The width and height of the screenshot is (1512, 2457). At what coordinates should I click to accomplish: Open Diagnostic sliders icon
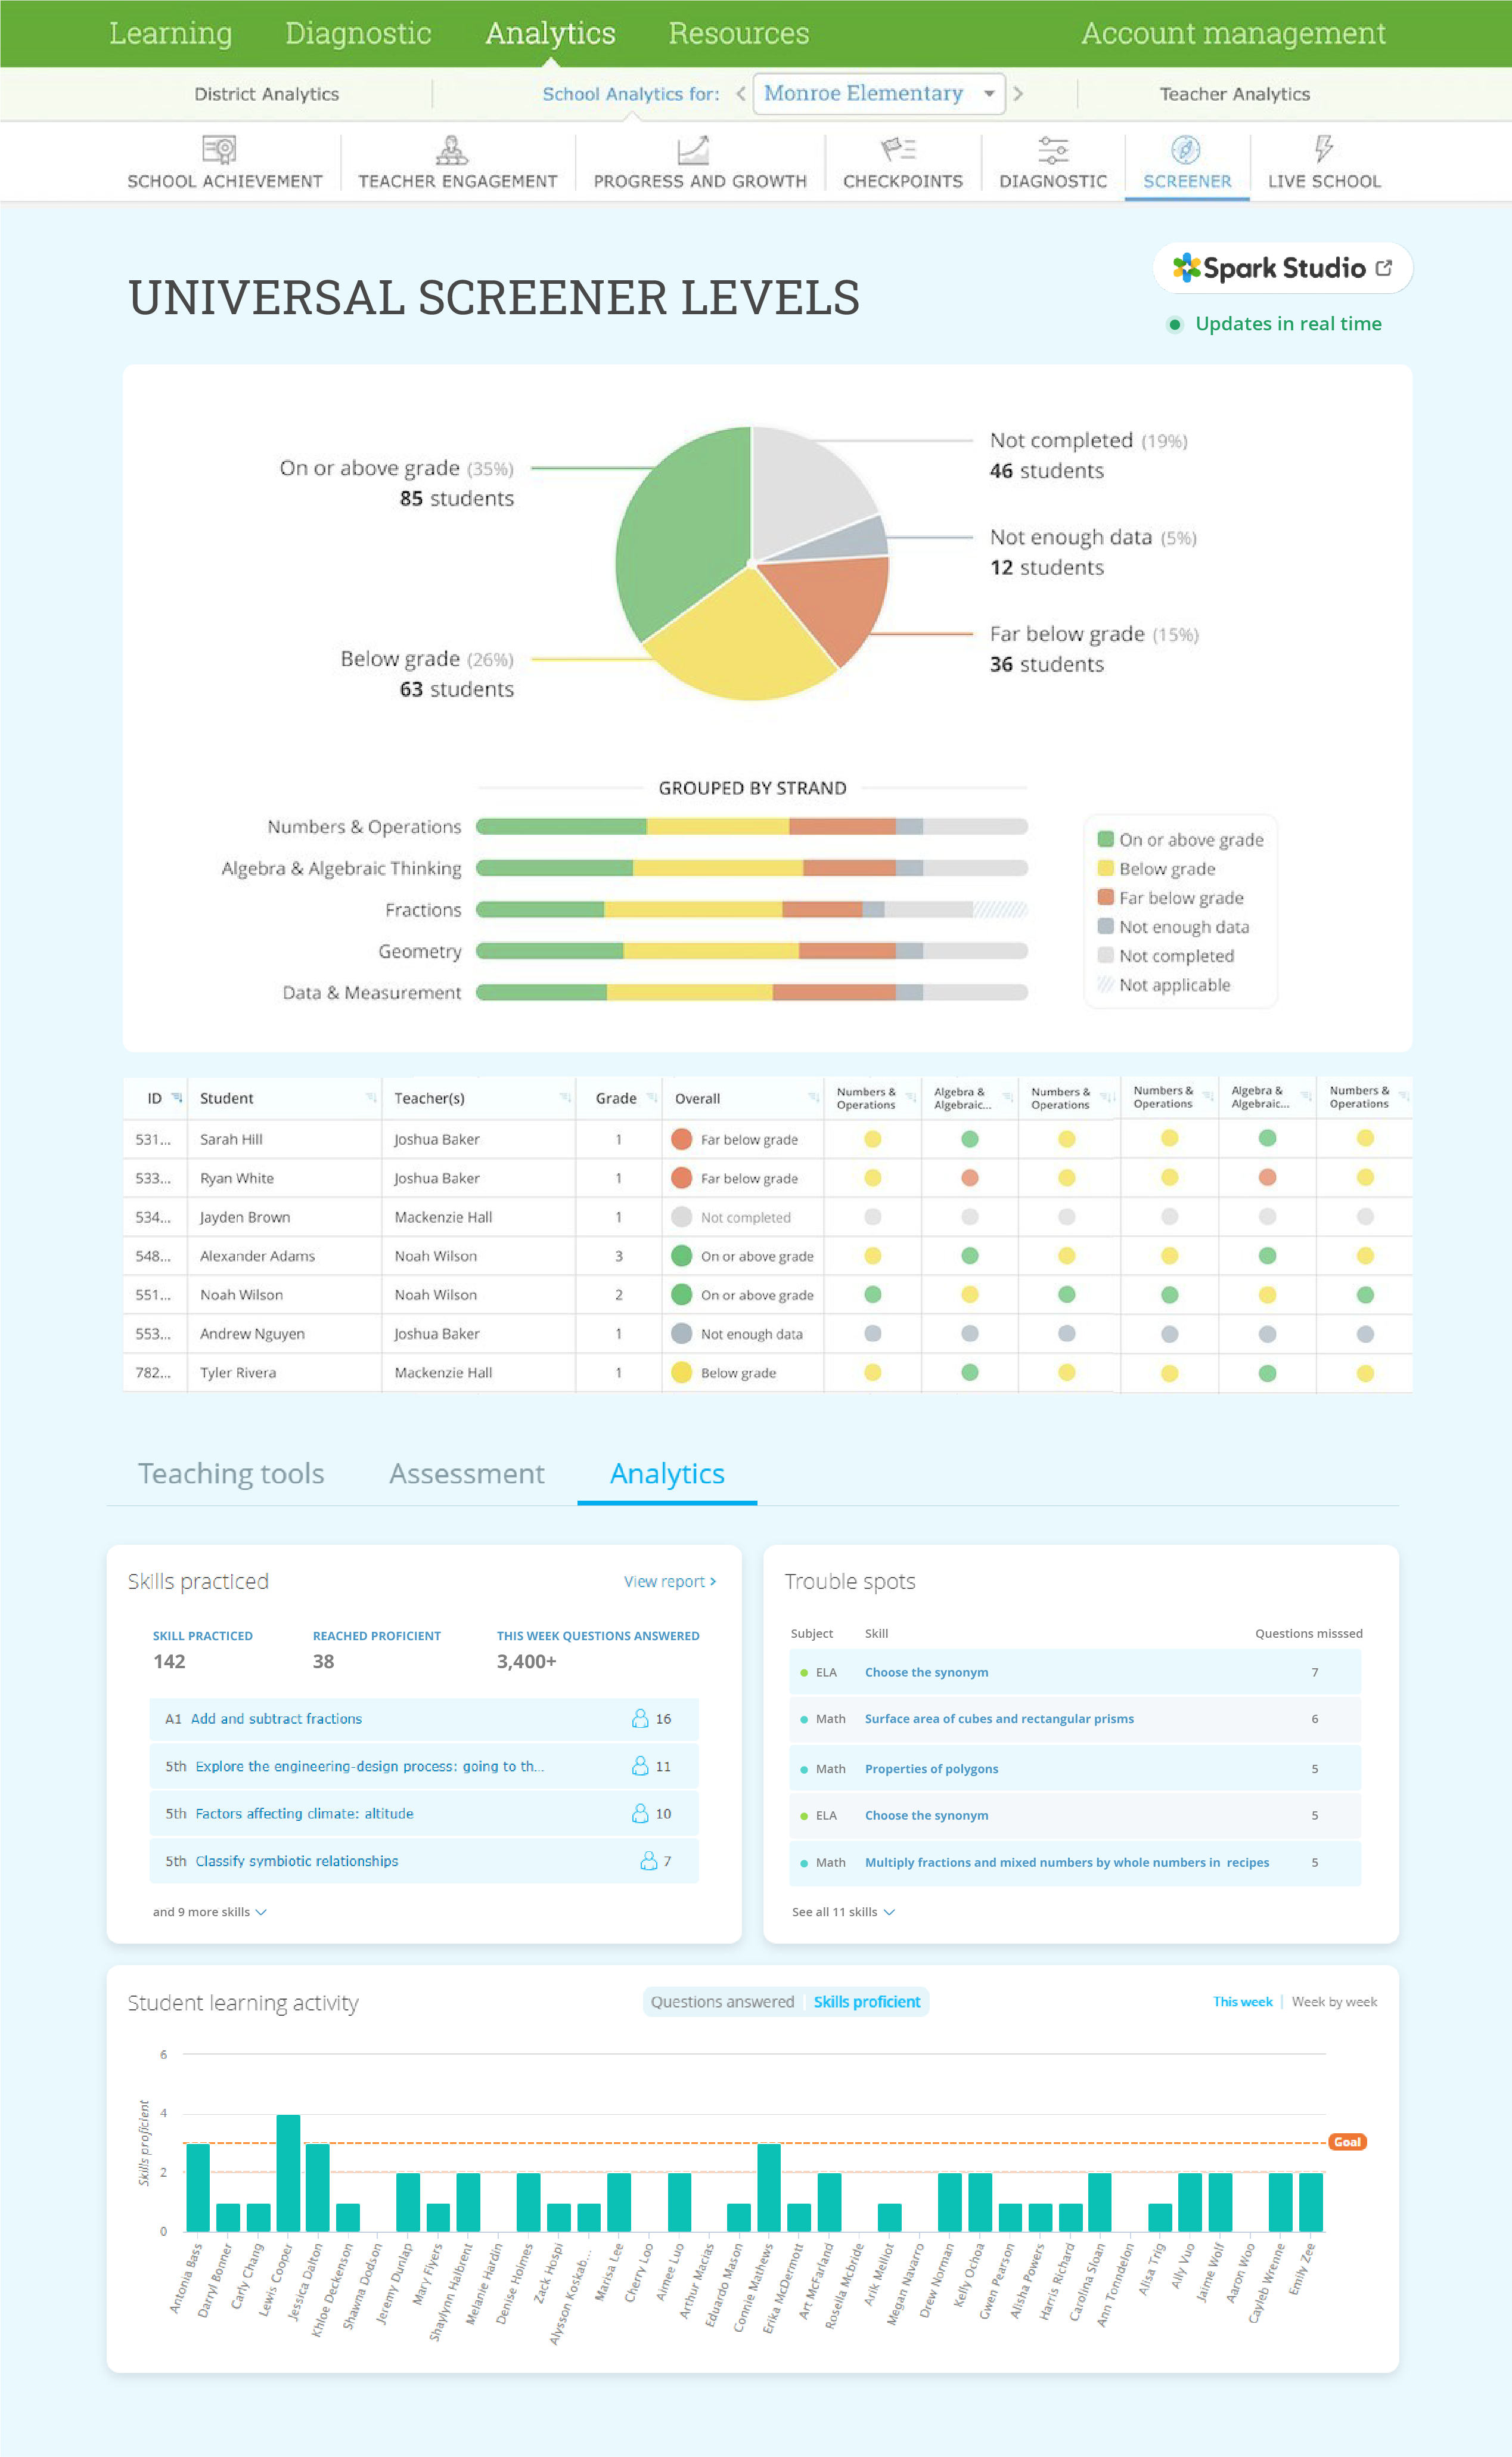coord(1053,150)
